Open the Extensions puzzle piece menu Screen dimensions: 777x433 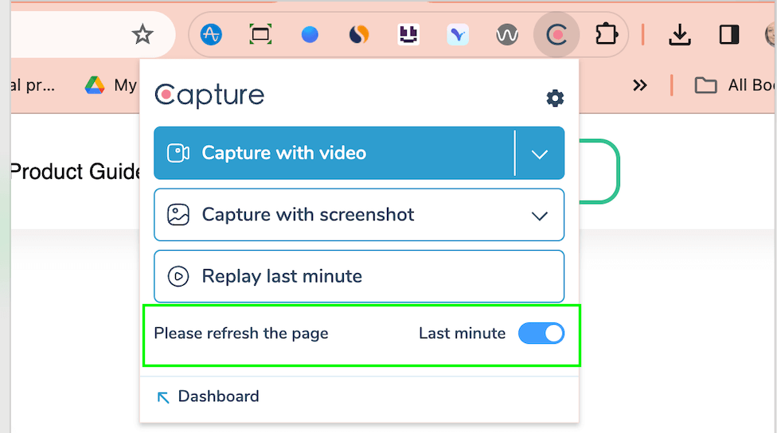tap(606, 35)
